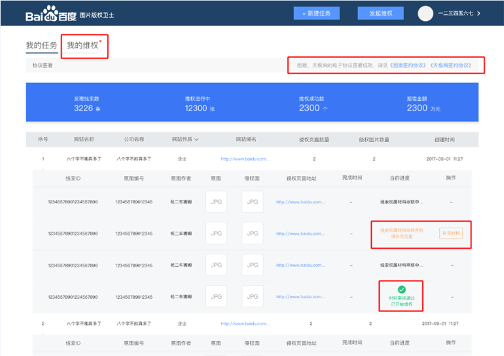Open website 2's baidu.com domain link
This screenshot has width=504, height=356.
(245, 323)
